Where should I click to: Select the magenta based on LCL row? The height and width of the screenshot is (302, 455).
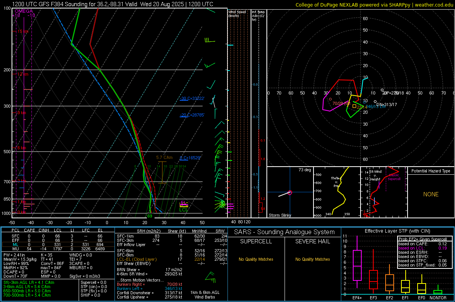tap(423, 248)
